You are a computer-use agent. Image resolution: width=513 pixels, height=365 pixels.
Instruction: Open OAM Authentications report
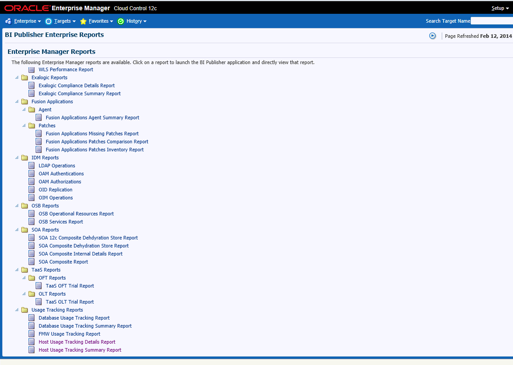[61, 174]
